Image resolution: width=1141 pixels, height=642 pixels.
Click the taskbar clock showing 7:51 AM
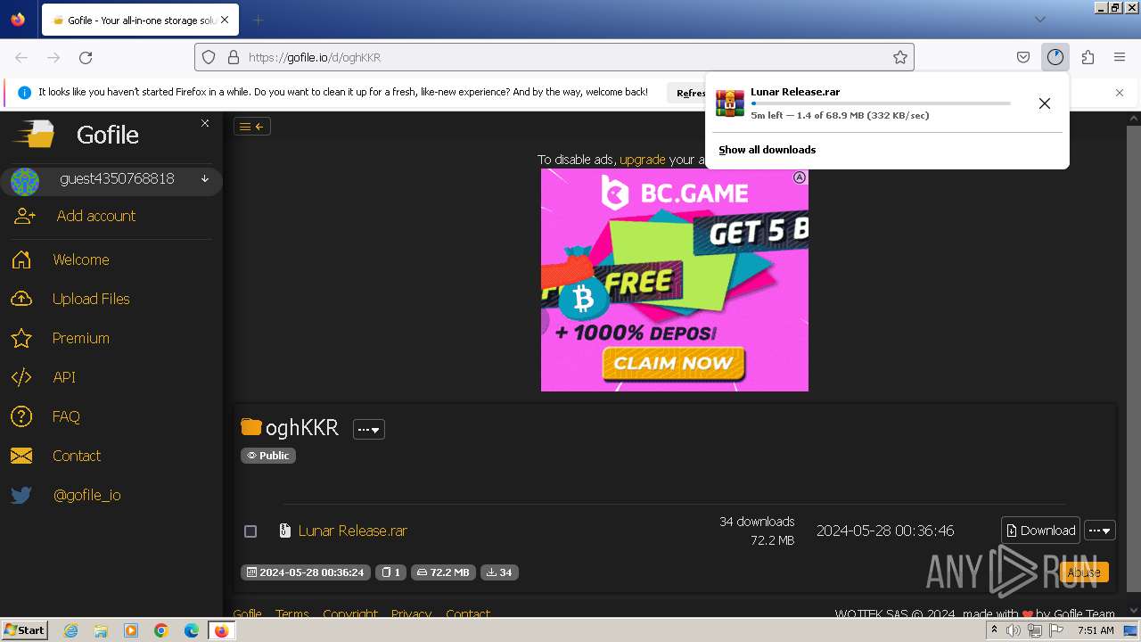1096,630
